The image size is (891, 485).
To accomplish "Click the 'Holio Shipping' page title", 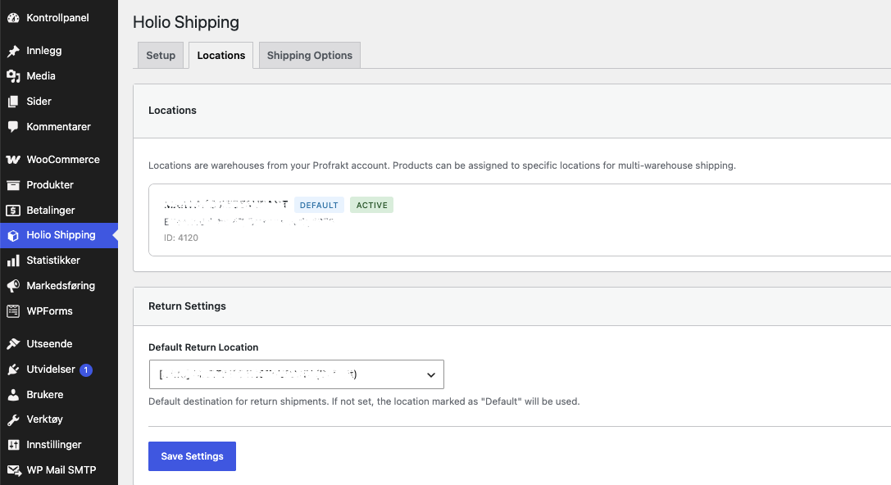I will click(x=186, y=22).
